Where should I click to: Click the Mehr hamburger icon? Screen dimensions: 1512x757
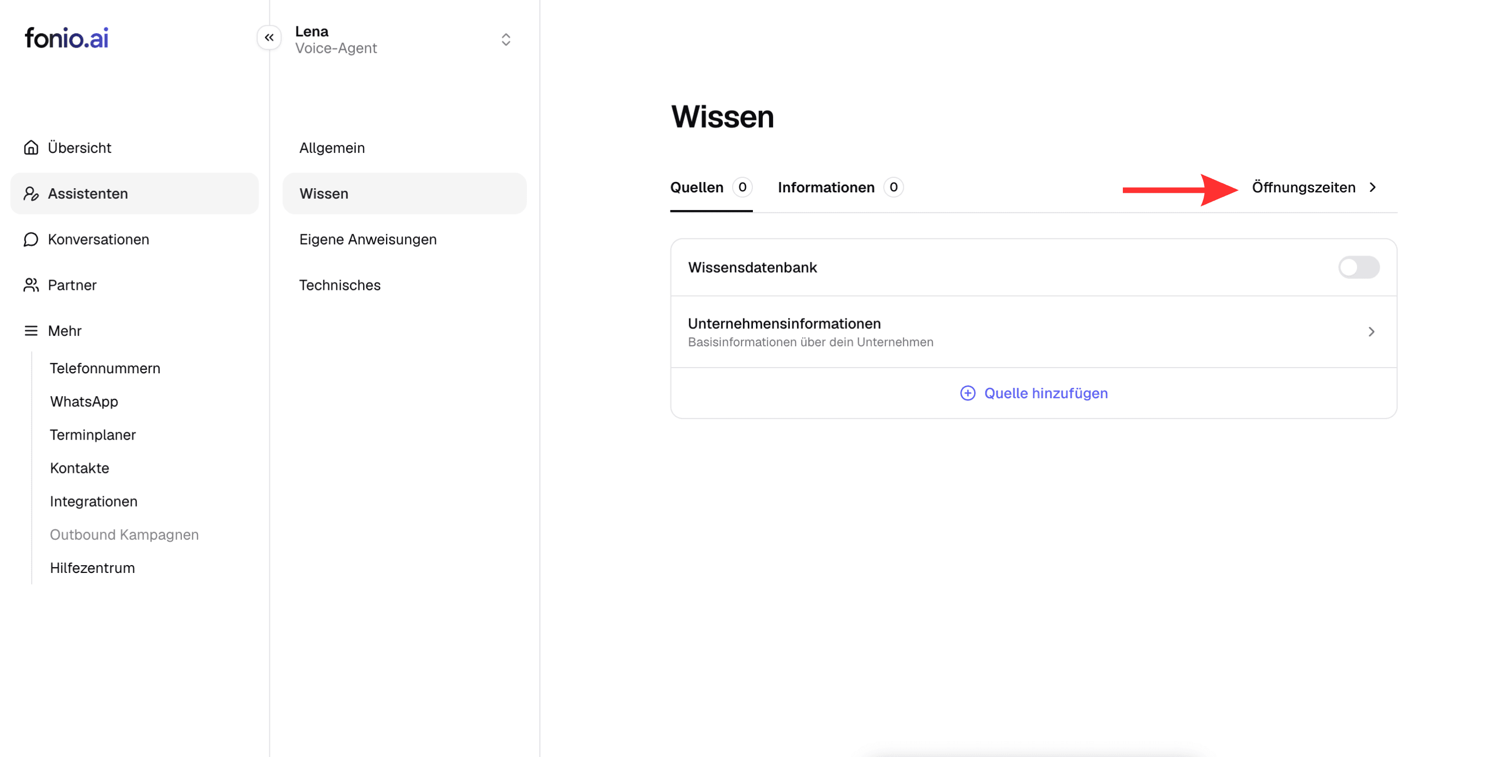[31, 331]
